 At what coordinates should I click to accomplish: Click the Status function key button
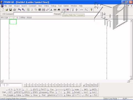pyautogui.click(x=68, y=95)
